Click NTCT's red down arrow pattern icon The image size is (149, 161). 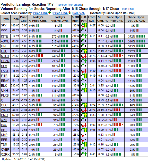tap(85, 56)
